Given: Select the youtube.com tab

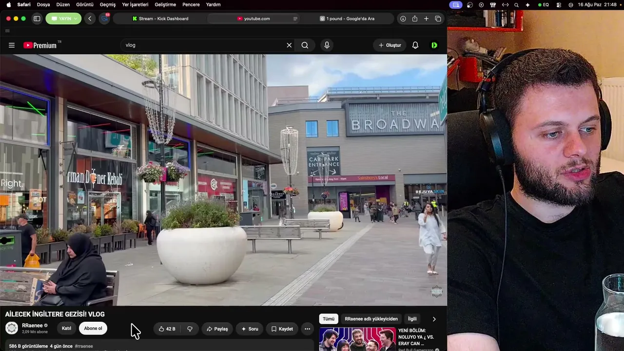Looking at the screenshot, I should [253, 19].
